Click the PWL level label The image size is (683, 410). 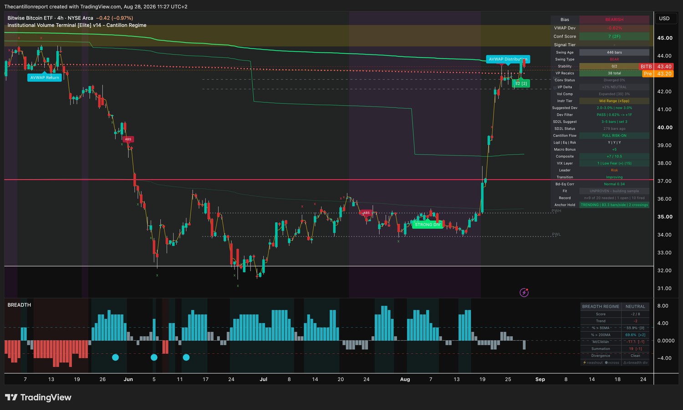tap(556, 235)
